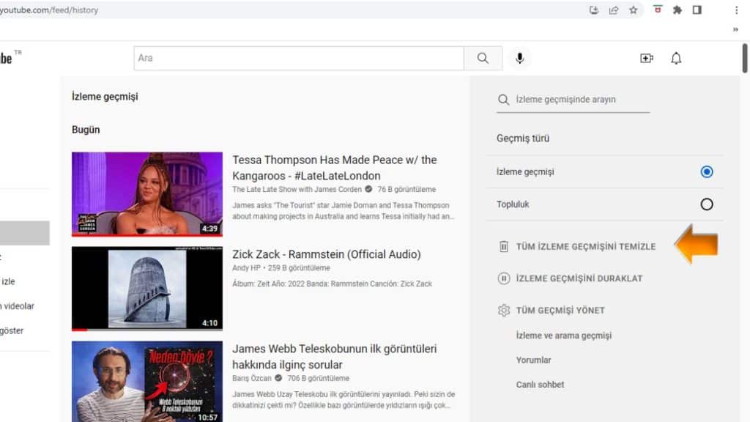Image resolution: width=750 pixels, height=422 pixels.
Task: Click the share page icon in address bar
Action: 614,10
